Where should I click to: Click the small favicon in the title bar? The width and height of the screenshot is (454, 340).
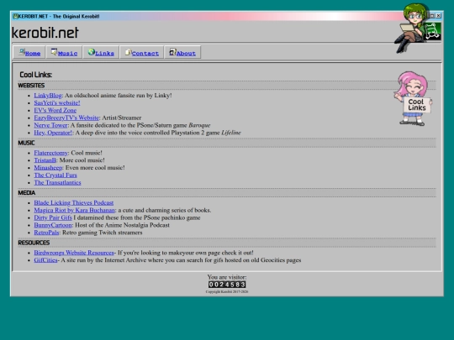(15, 16)
